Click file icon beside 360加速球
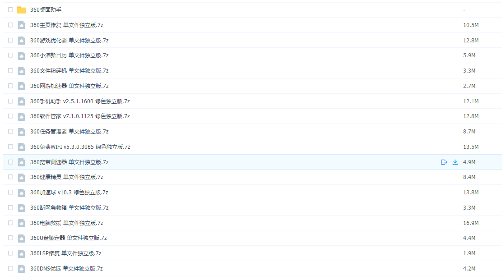Image resolution: width=502 pixels, height=280 pixels. click(x=22, y=193)
